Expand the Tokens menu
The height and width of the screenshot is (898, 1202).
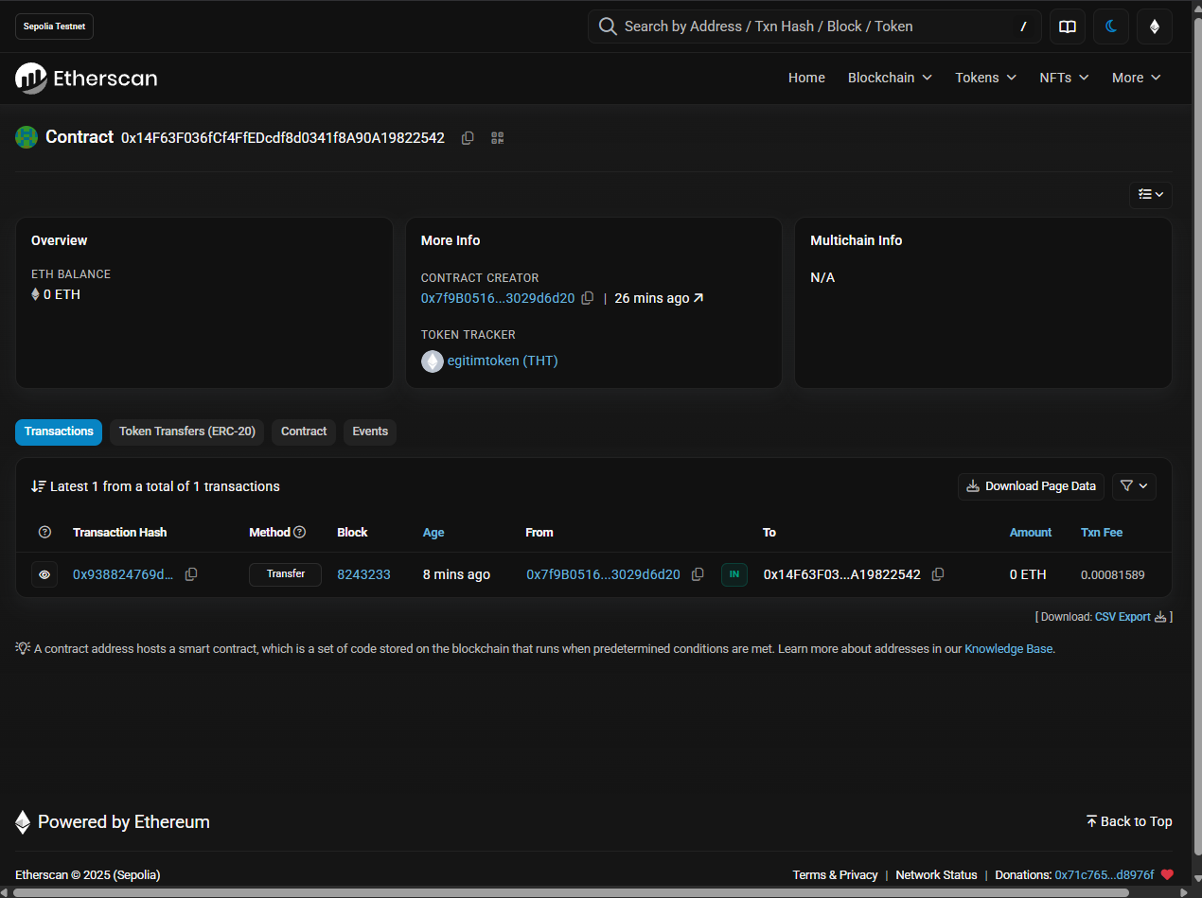pyautogui.click(x=985, y=78)
